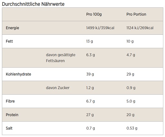Select the 39 g carbohydrate value
This screenshot has height=137, width=165.
click(90, 74)
